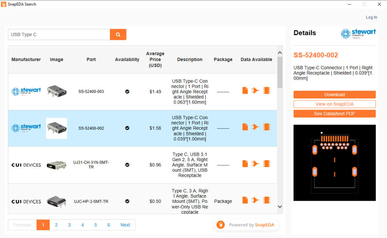Click the Description column header
The image size is (387, 238).
click(x=190, y=59)
